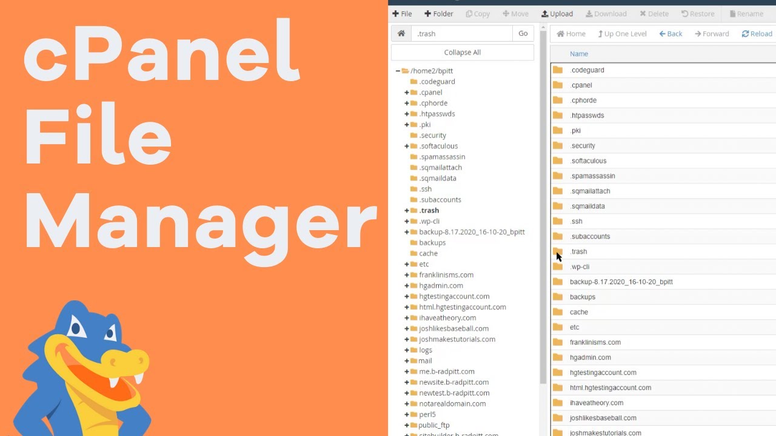The image size is (776, 436).
Task: Expand the .softaculous tree node
Action: [407, 146]
